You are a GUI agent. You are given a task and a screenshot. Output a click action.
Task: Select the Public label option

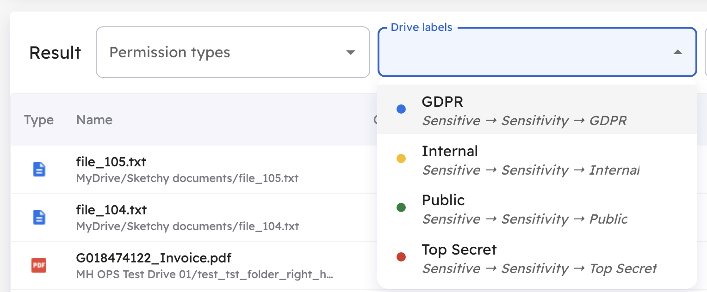pyautogui.click(x=537, y=208)
